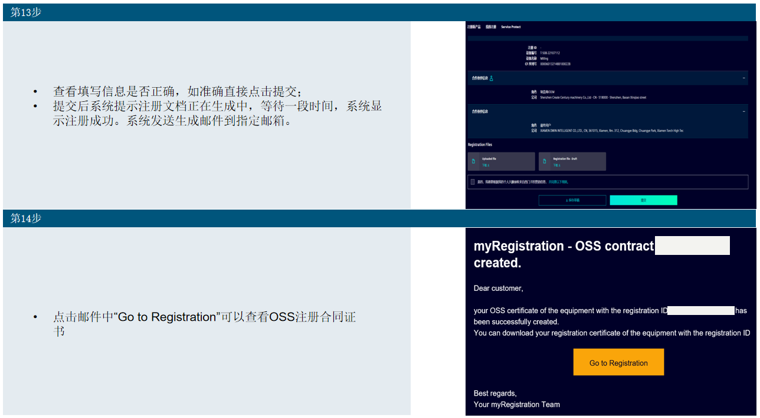Click the 下载 link of the Registration file - Draft
The width and height of the screenshot is (760, 418).
click(x=556, y=164)
